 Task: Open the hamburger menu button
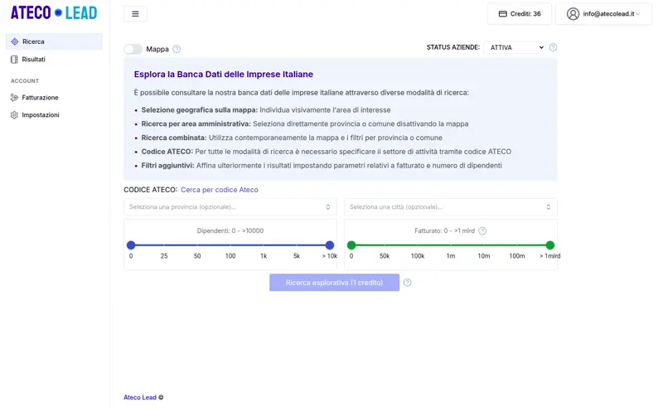click(135, 14)
